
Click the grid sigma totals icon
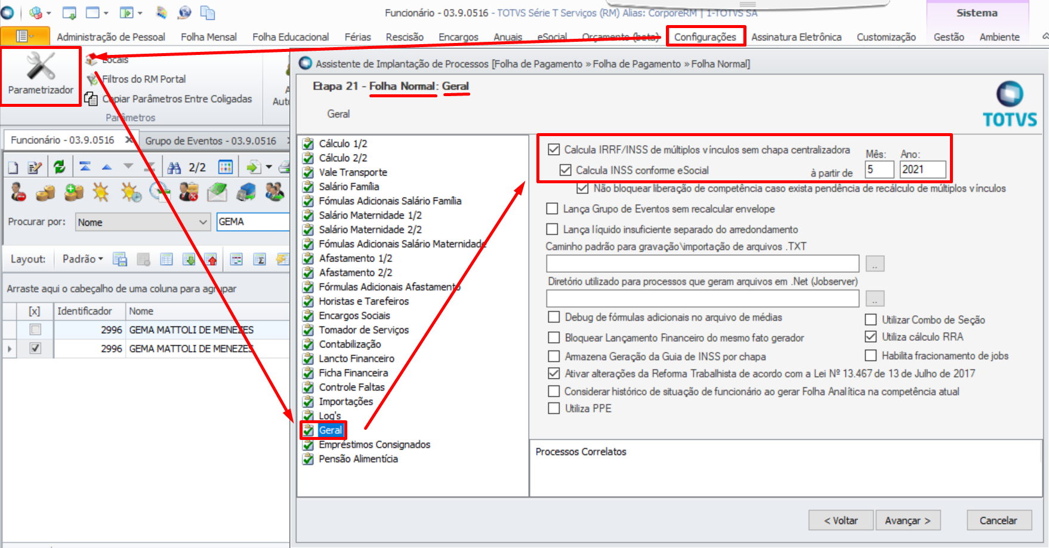(260, 259)
